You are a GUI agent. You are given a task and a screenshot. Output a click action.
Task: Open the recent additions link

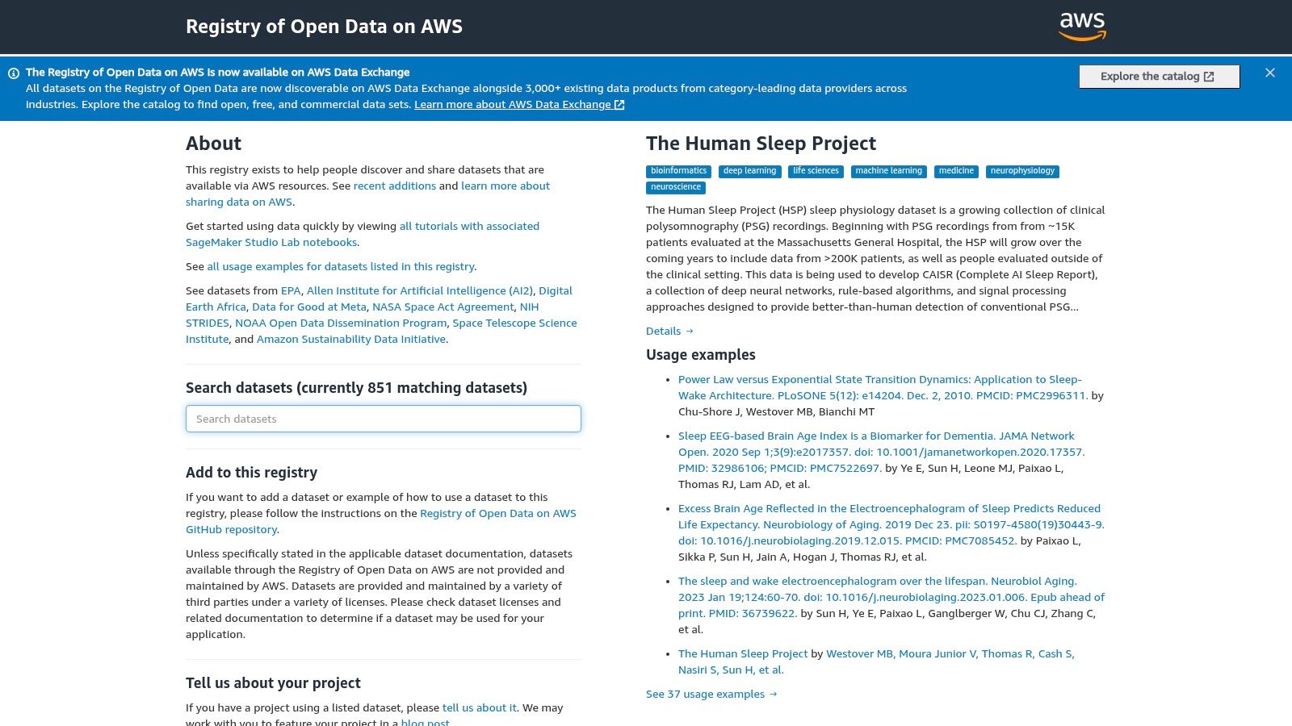(x=395, y=186)
